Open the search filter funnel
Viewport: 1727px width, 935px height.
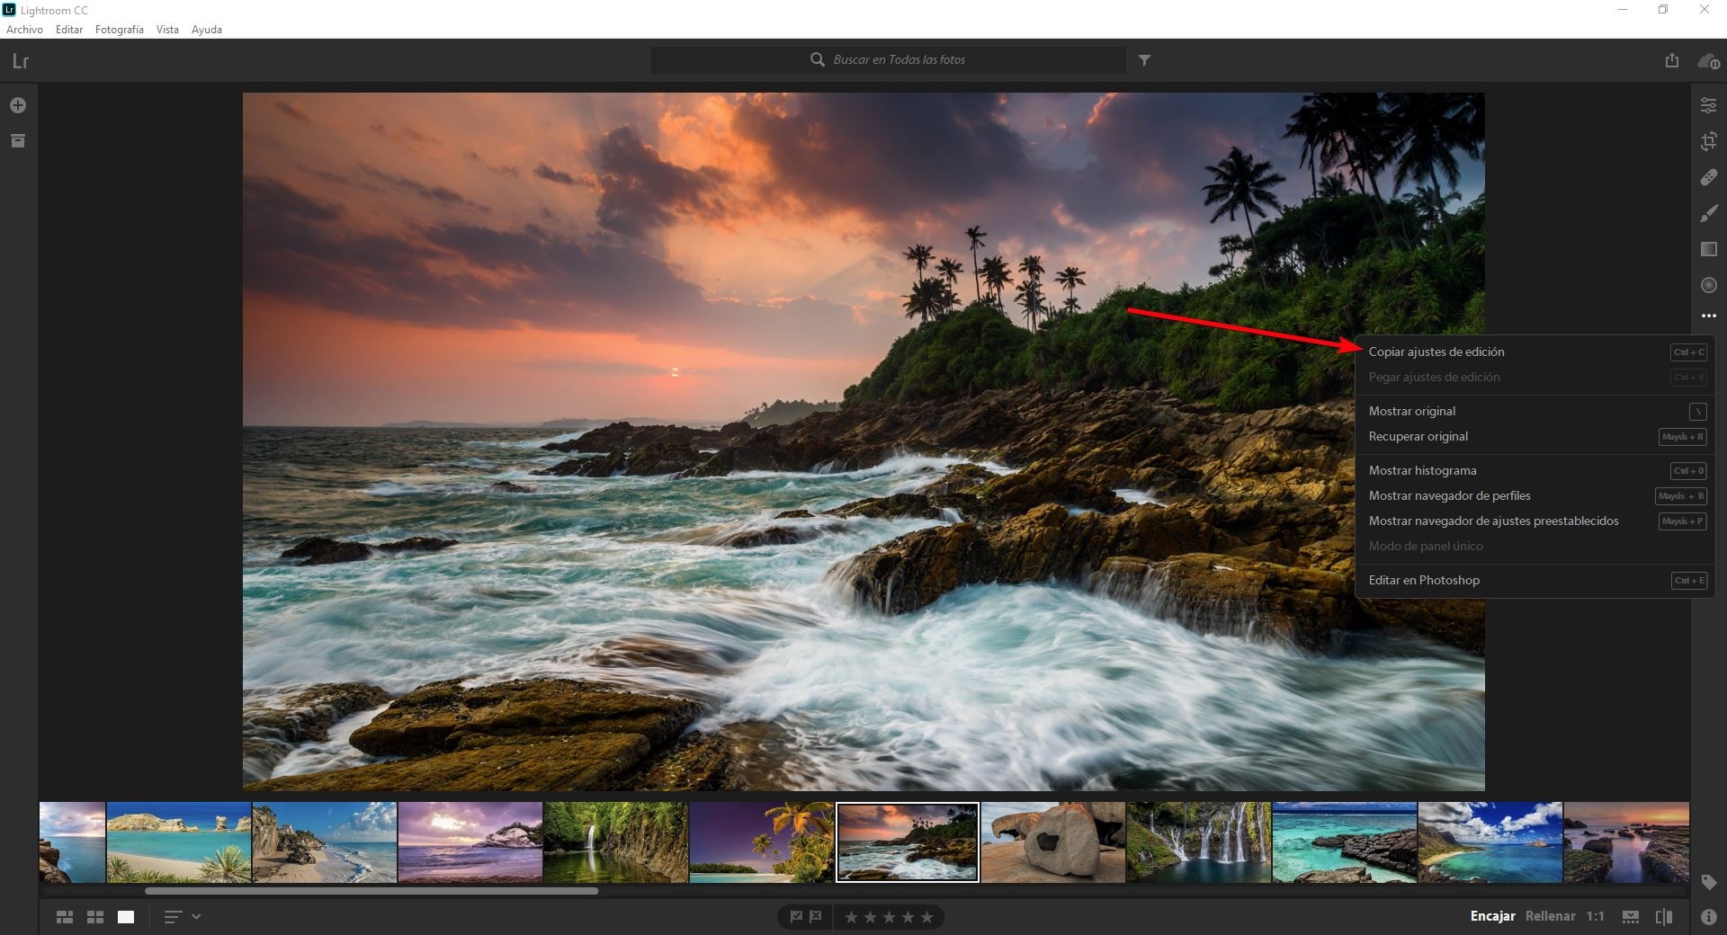coord(1144,60)
